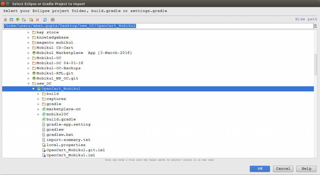Click file icon of OpenCart_Mobikul.git.iml
The image size is (320, 175).
tap(44, 150)
